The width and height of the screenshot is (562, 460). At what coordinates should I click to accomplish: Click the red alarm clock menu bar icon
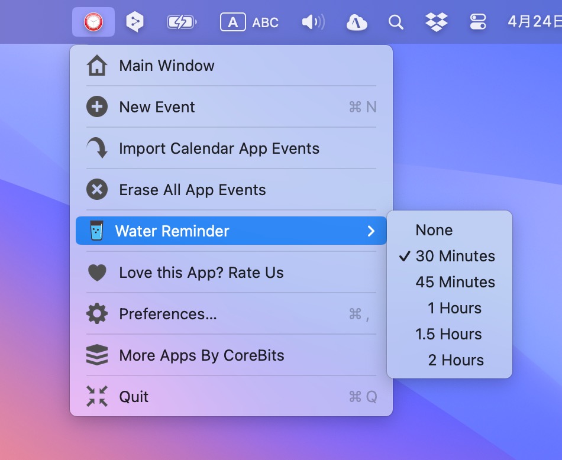(93, 22)
